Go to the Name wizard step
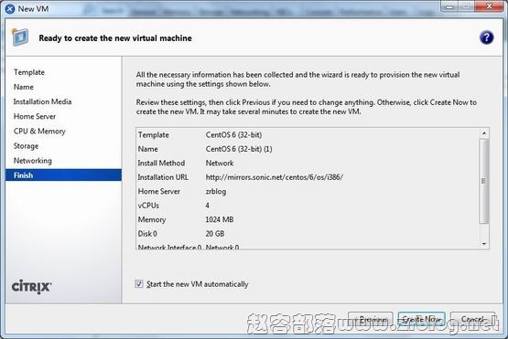Viewport: 508px width, 339px height. coord(23,87)
